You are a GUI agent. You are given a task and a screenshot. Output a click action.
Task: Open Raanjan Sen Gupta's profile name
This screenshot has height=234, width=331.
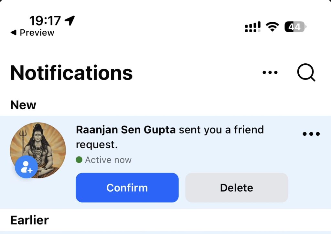point(126,130)
